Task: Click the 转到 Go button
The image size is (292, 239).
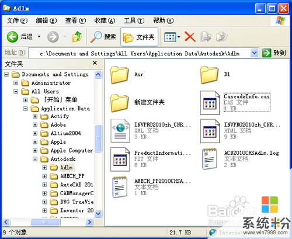Action: tap(274, 53)
